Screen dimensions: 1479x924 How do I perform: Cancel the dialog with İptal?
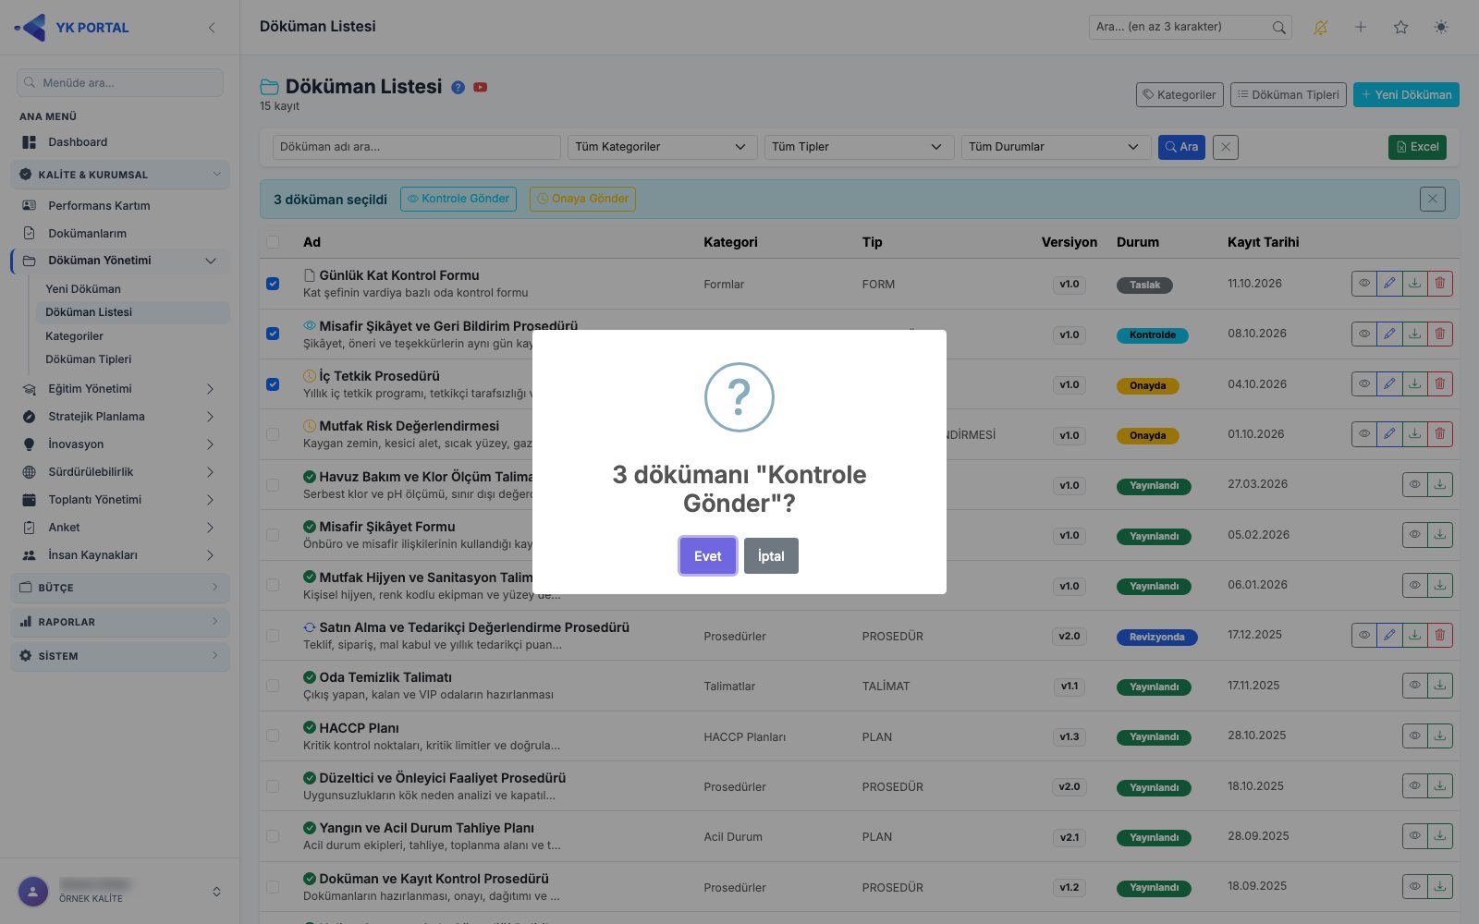tap(771, 556)
